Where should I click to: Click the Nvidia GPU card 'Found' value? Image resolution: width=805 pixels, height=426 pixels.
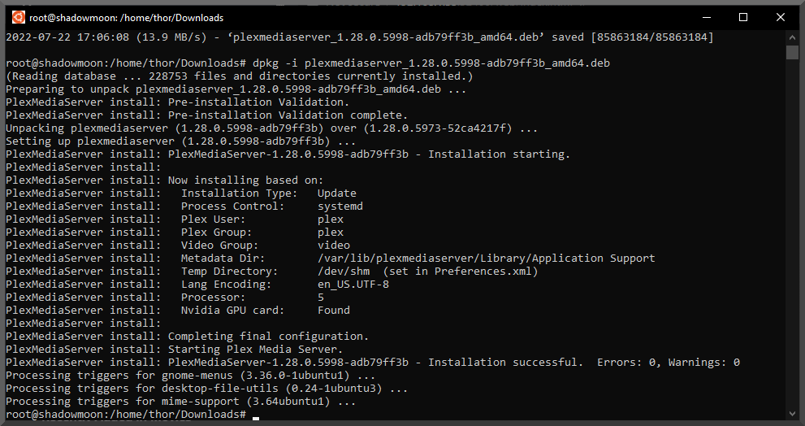(x=334, y=311)
